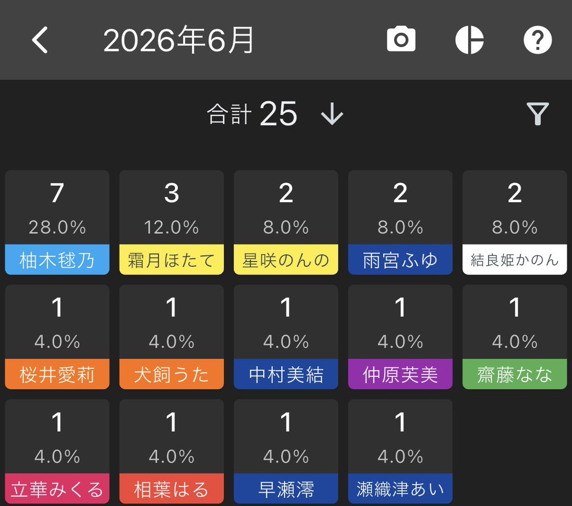Click the count 3 on 霜月ほたて card
The image size is (572, 506).
pos(172,193)
